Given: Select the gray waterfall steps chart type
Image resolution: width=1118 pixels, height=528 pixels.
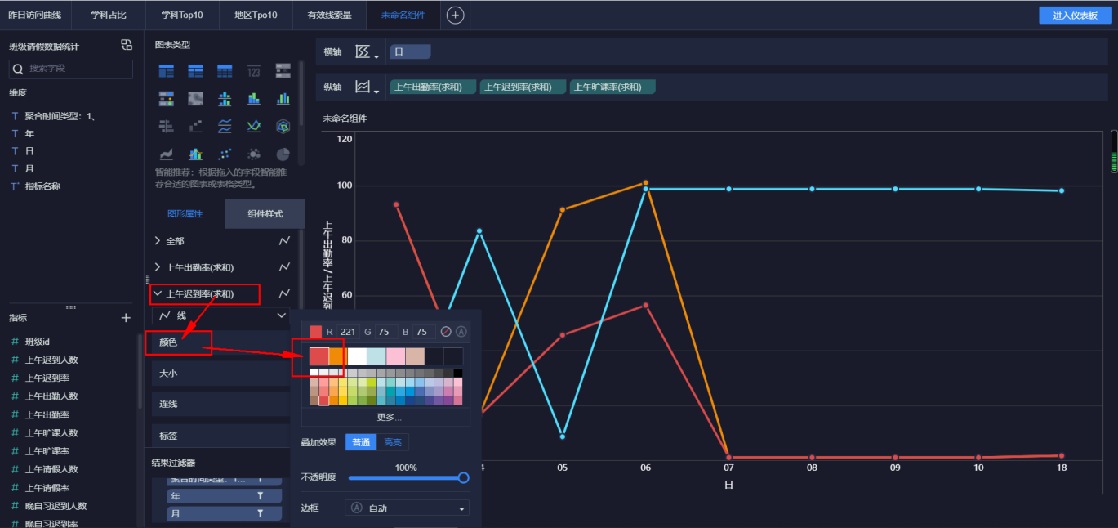Looking at the screenshot, I should [195, 126].
